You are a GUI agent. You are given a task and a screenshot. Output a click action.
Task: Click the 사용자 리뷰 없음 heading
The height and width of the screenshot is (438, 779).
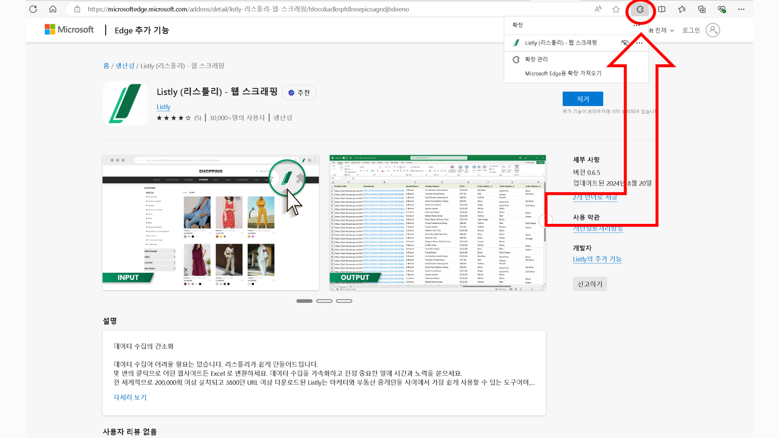click(130, 432)
